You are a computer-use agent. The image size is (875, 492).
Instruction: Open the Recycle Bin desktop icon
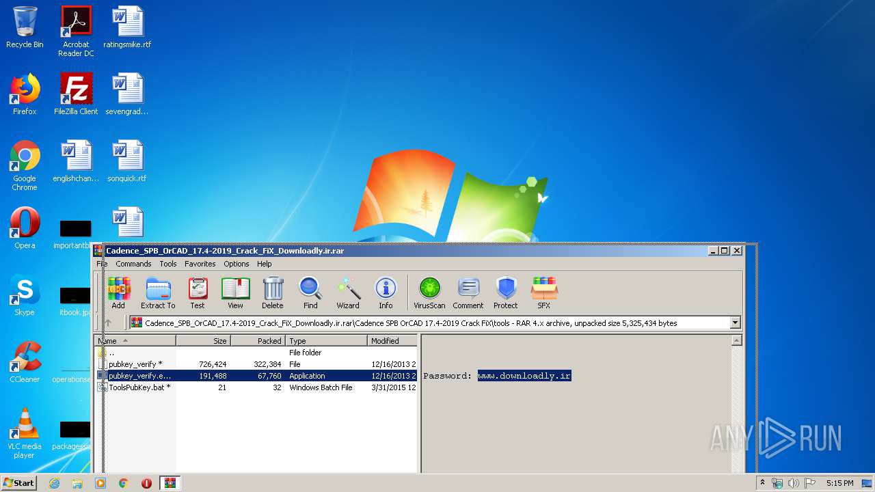tap(25, 27)
